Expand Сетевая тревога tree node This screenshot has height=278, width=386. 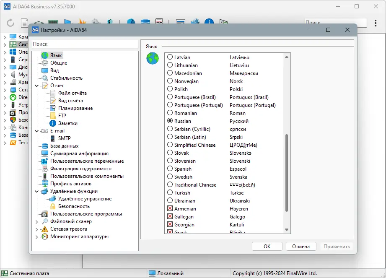(37, 229)
